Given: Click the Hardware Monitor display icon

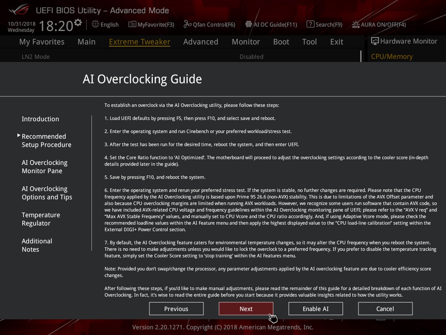Looking at the screenshot, I should [375, 41].
